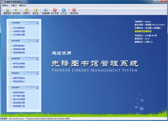Click the 逾期总计: 0 册 text
This screenshot has height=121, width=168.
144,42
